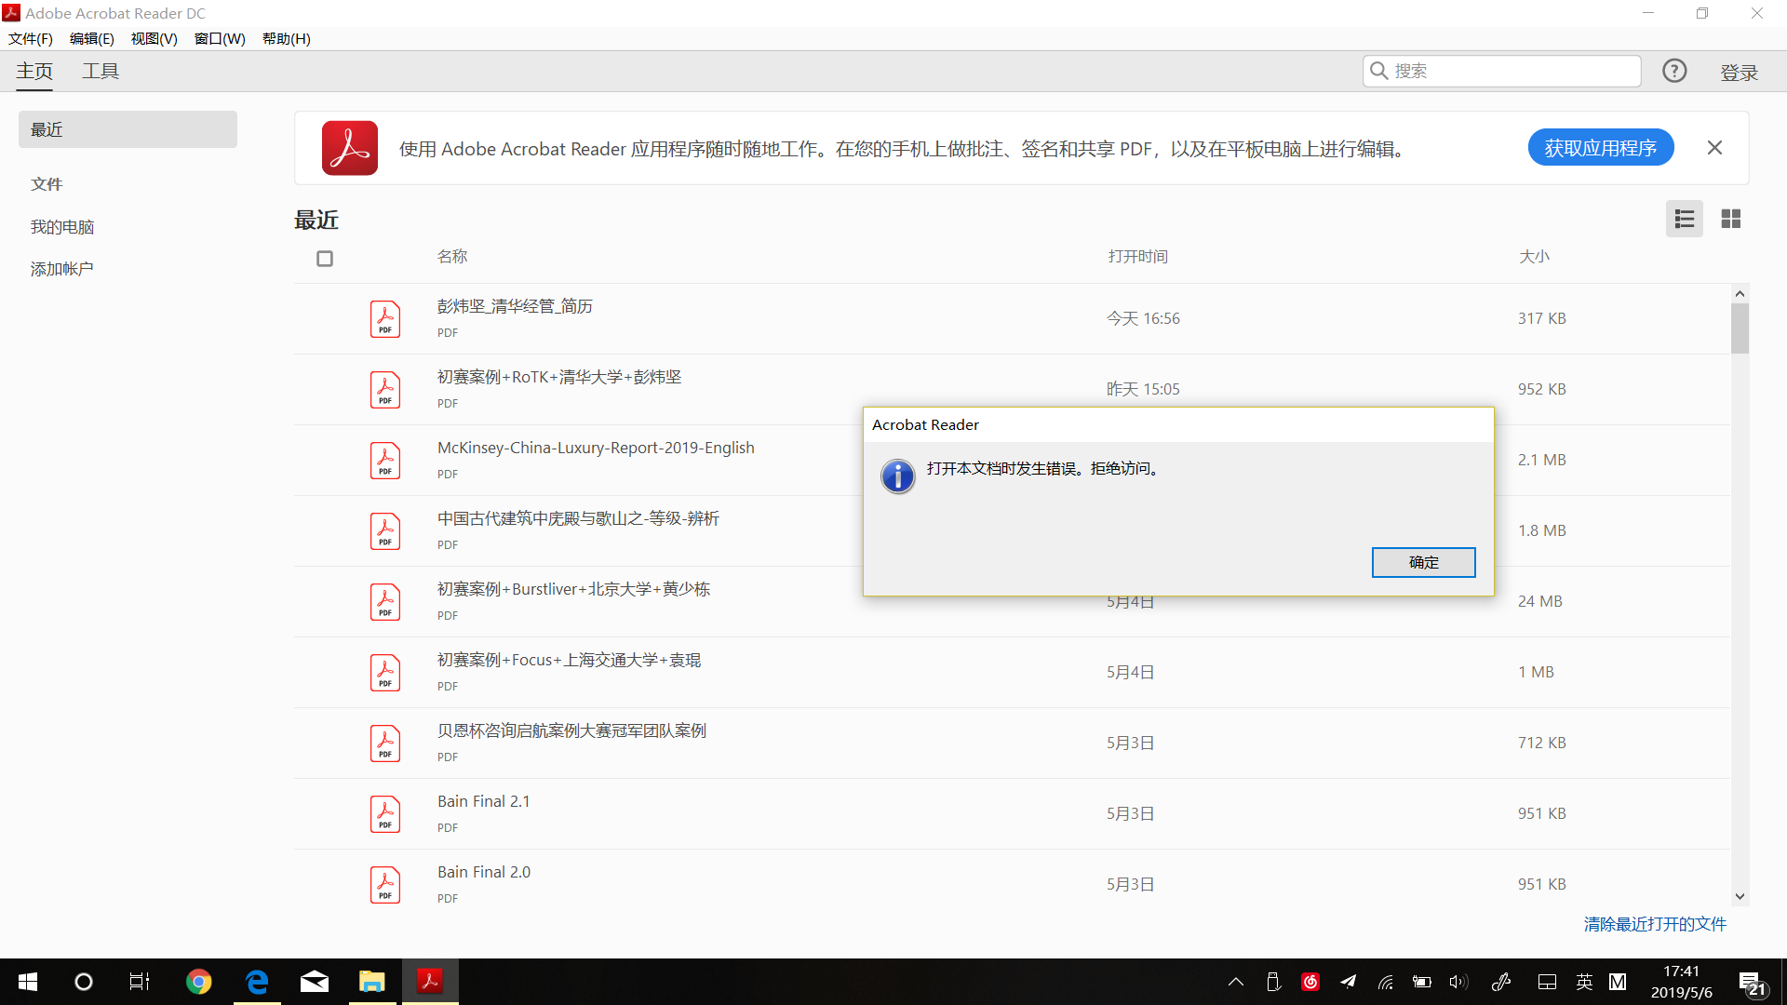Sort by the 名称 column header
This screenshot has height=1005, width=1787.
tap(452, 256)
